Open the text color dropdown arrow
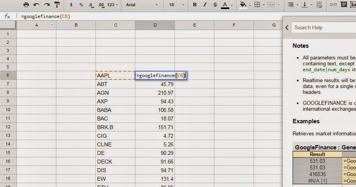Image resolution: width=356 pixels, height=187 pixels. pos(232,5)
